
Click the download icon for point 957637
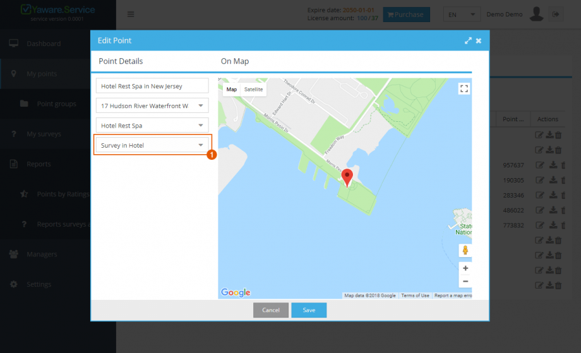[x=553, y=165]
